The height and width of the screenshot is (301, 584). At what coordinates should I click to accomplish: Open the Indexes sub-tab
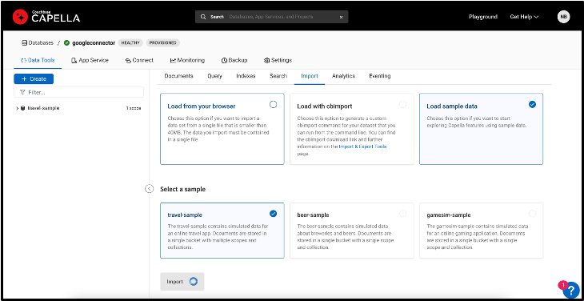pyautogui.click(x=246, y=76)
